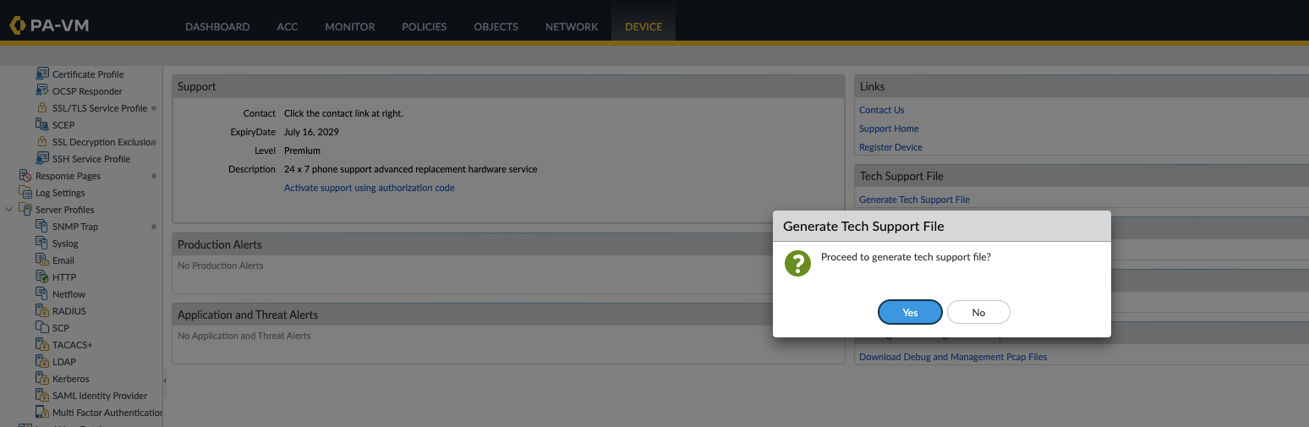Switch to the OBJECTS tab

coord(496,26)
